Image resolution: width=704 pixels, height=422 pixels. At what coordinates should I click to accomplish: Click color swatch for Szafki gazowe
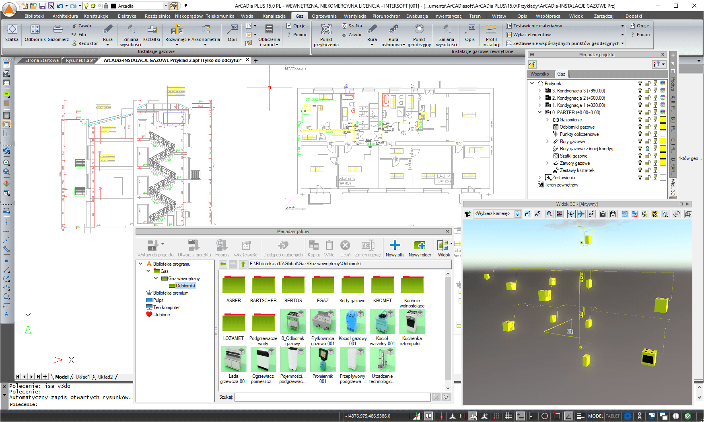point(663,156)
